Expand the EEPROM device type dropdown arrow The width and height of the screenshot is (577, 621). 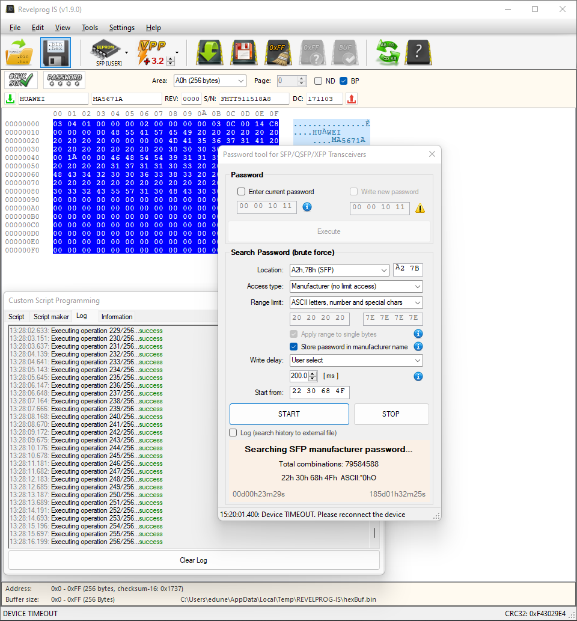[126, 52]
